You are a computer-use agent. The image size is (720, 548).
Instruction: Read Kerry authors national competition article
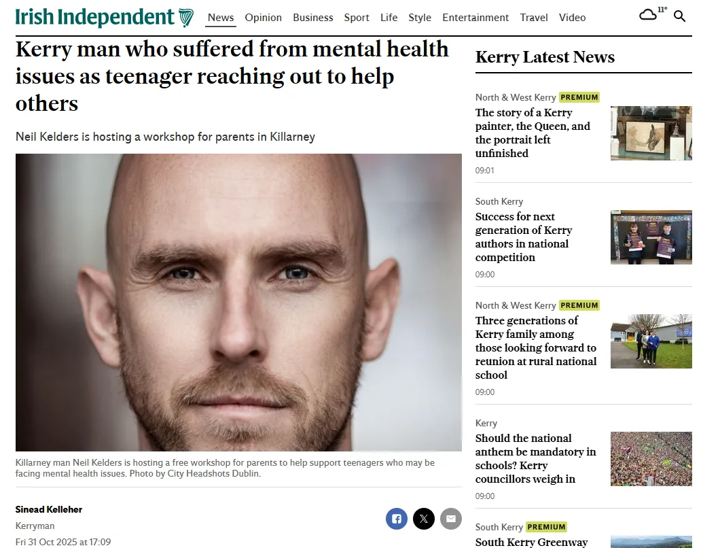(524, 237)
